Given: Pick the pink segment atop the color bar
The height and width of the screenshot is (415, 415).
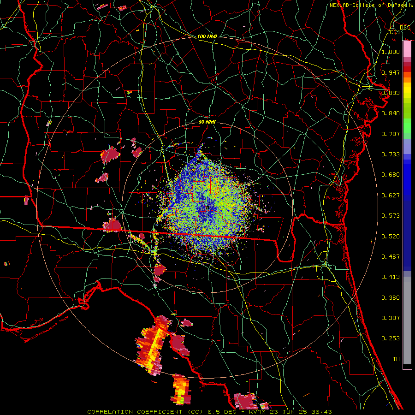Looking at the screenshot, I should [407, 49].
